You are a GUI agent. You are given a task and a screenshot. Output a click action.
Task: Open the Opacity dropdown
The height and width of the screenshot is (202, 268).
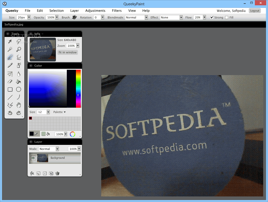(57, 17)
